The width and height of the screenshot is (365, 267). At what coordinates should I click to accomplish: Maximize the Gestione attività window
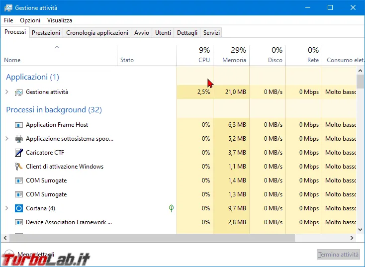(x=330, y=7)
